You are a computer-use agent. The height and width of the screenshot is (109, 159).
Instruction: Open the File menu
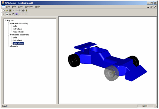click(8, 7)
